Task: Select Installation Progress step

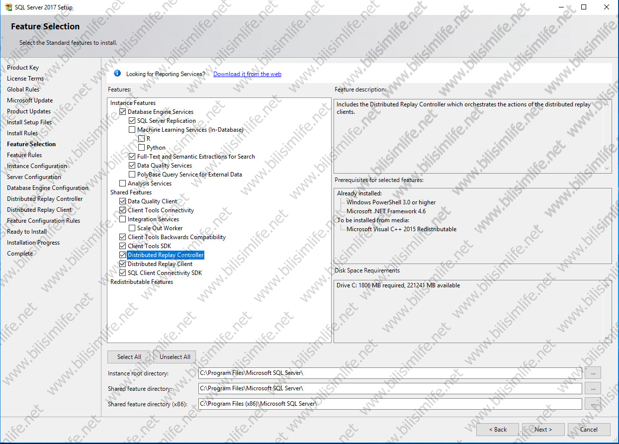Action: tap(33, 243)
